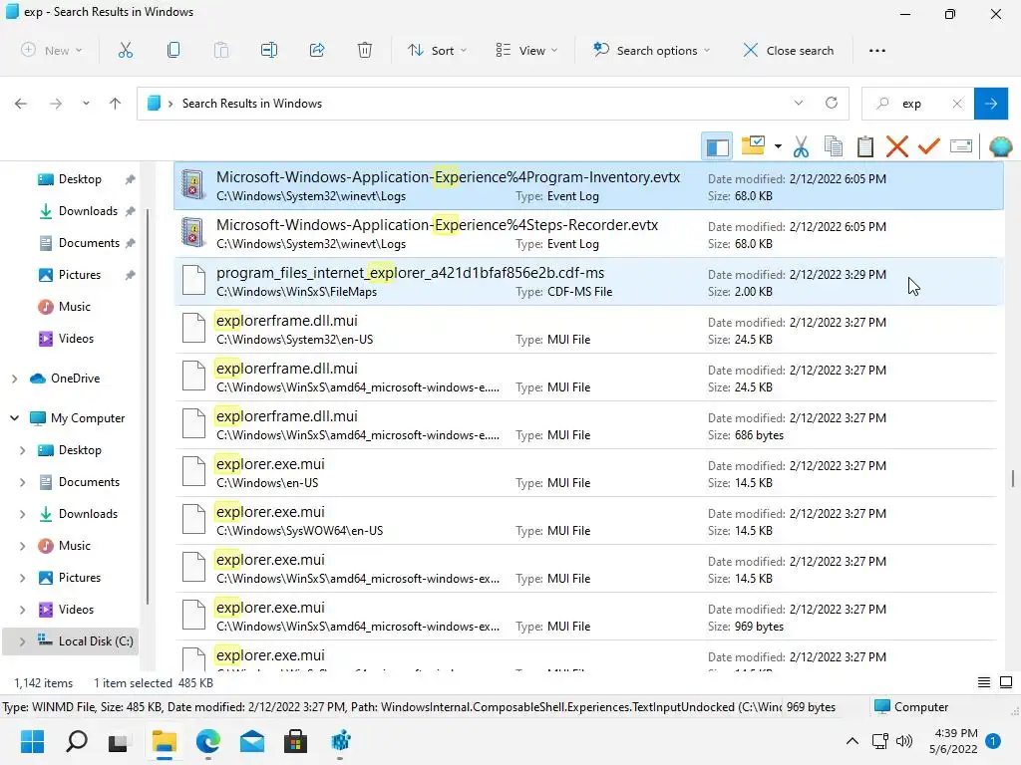Open the small black arrow next to Folder Options
This screenshot has height=765, width=1021.
pyautogui.click(x=778, y=146)
